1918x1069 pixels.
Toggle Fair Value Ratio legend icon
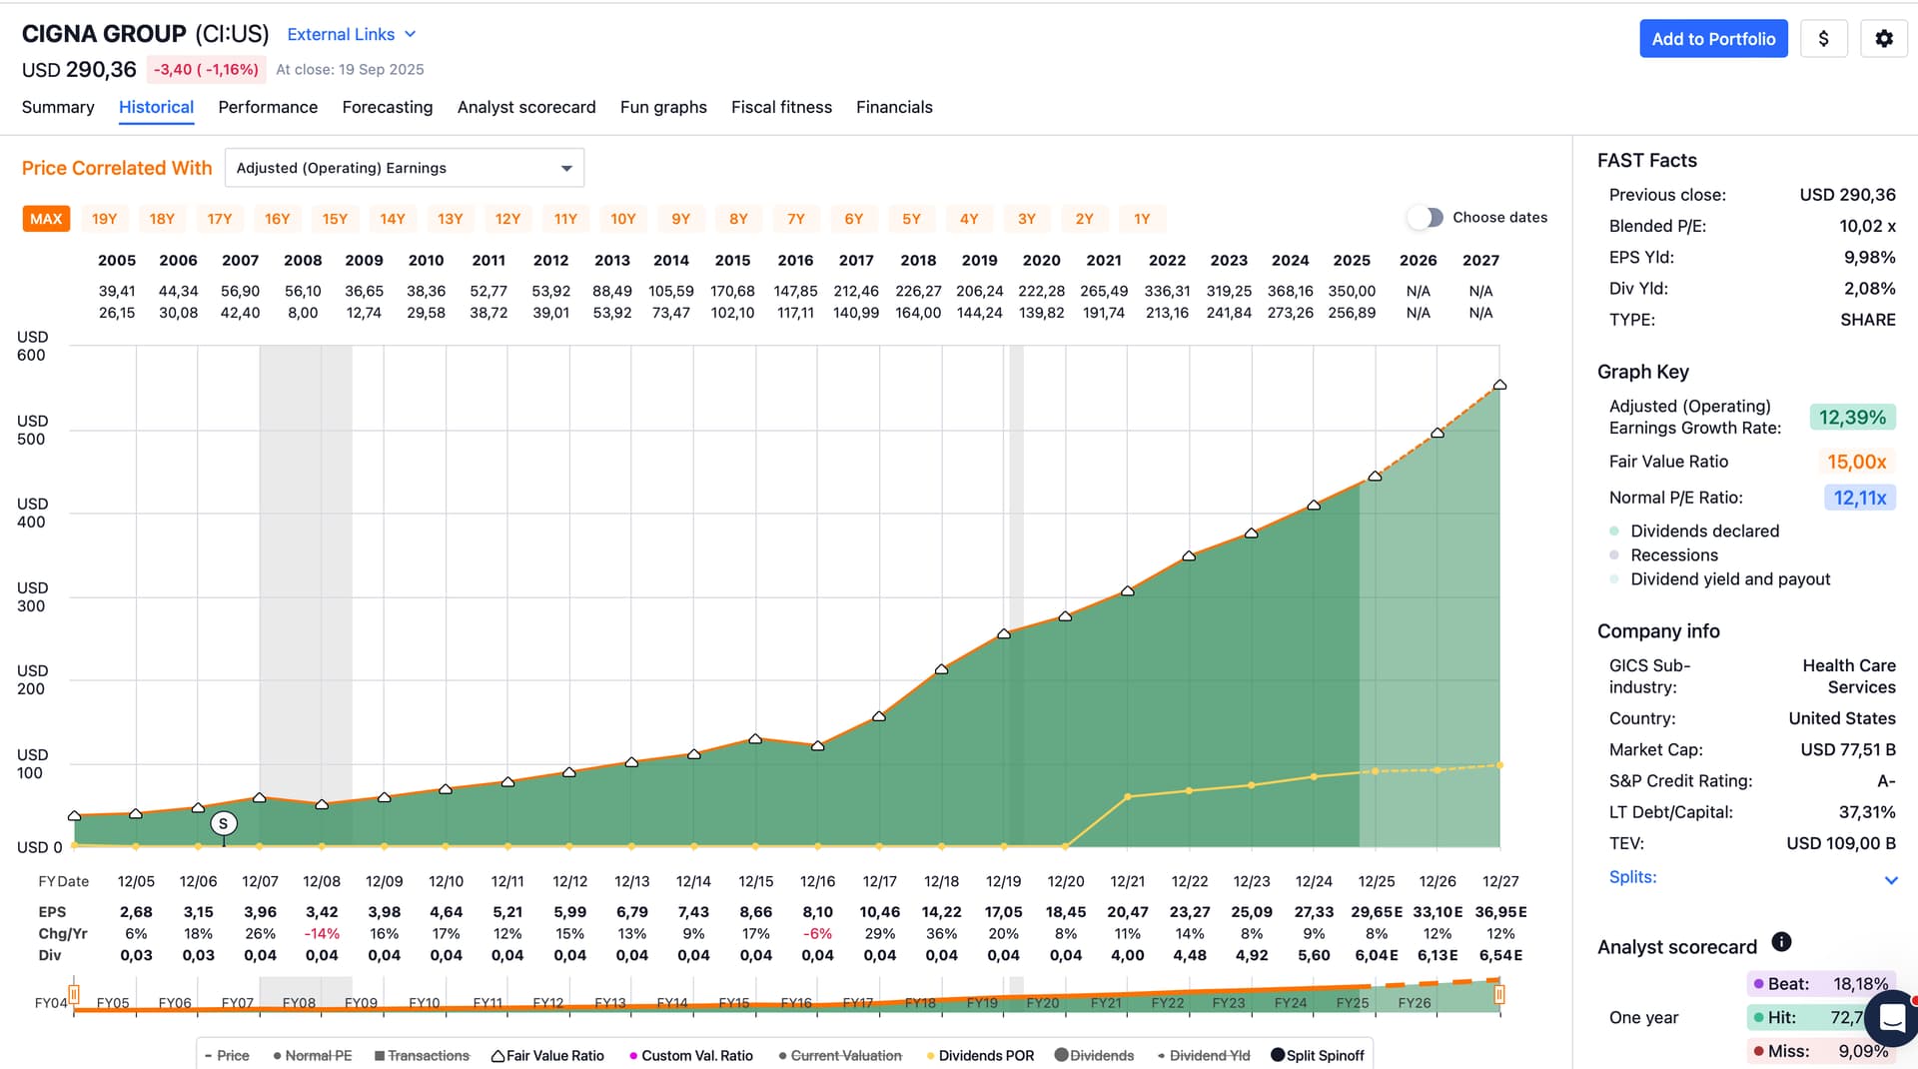coord(497,1056)
